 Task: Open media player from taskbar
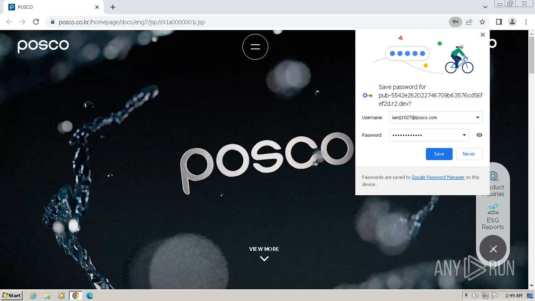click(61, 296)
